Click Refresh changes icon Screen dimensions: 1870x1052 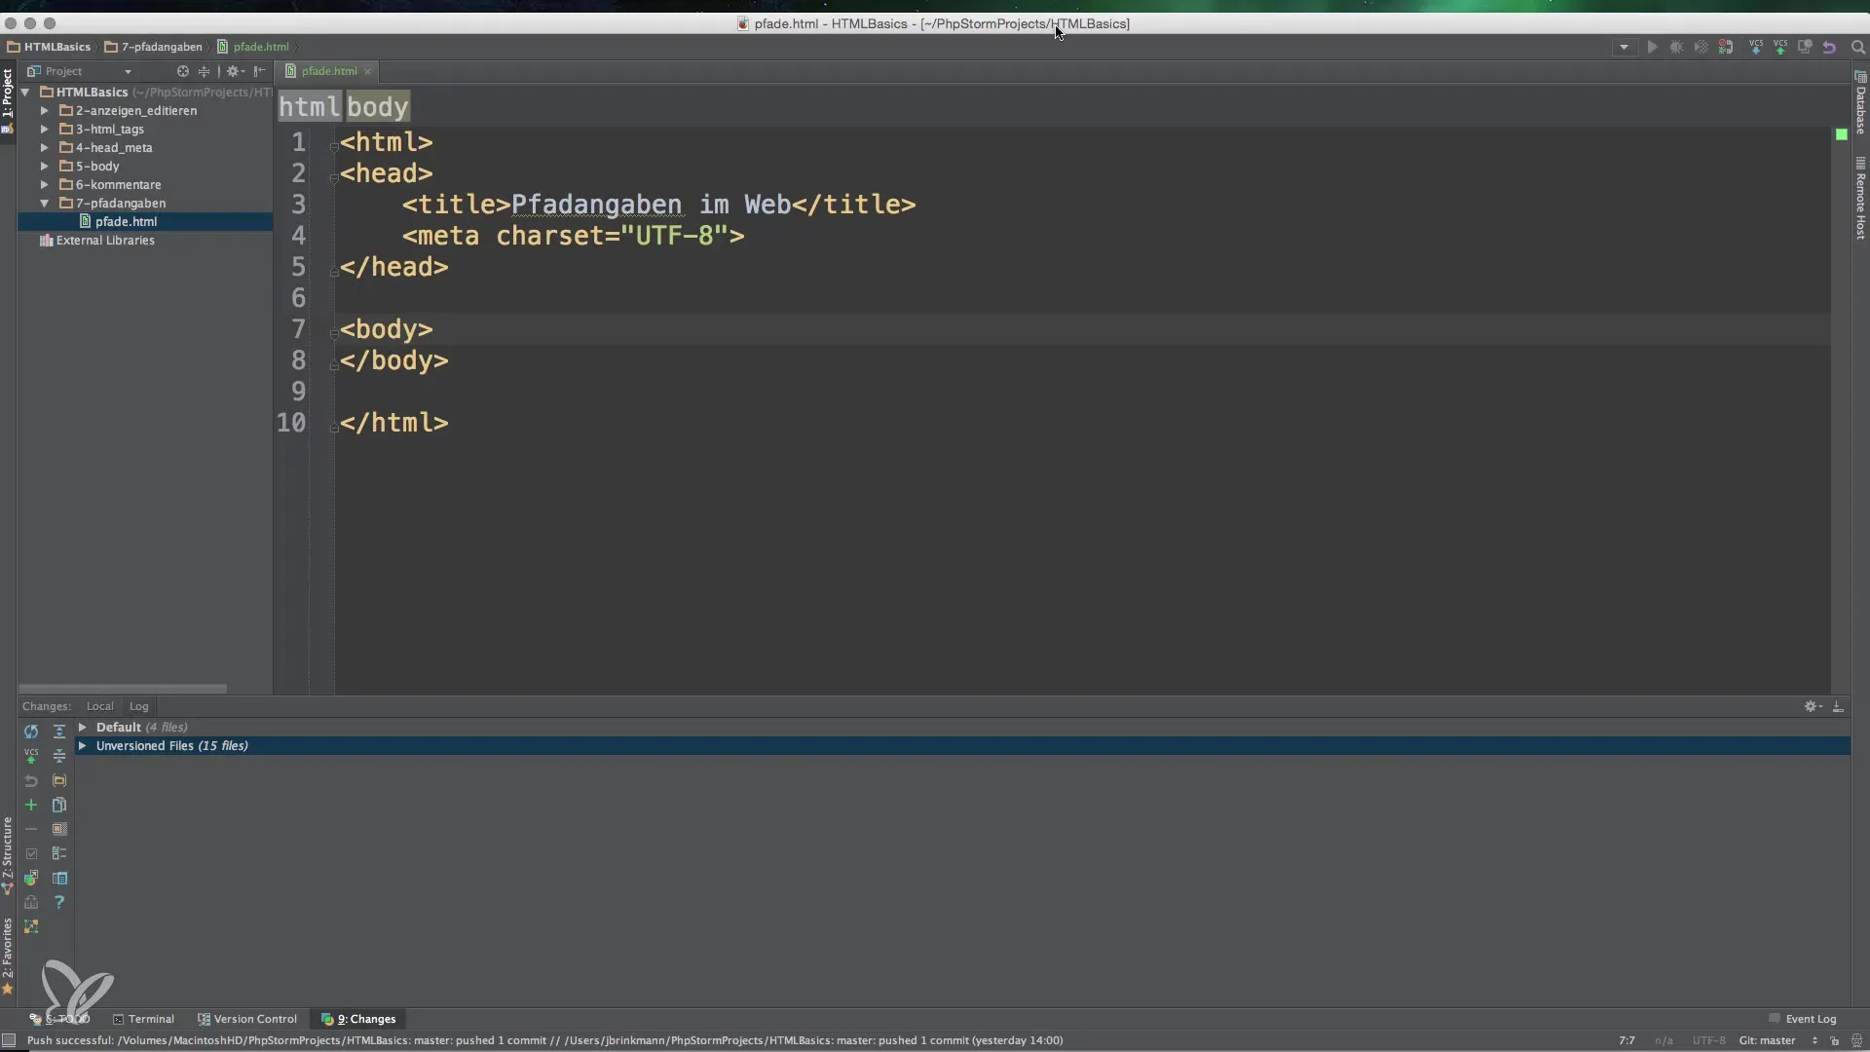point(31,732)
